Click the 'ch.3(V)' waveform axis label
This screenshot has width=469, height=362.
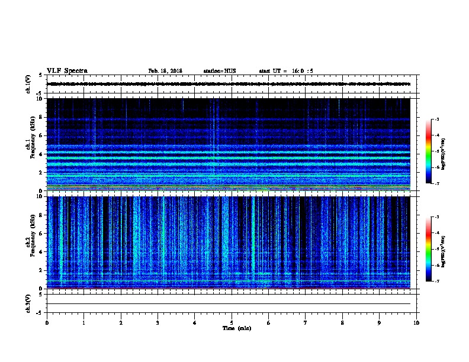[x=28, y=303]
